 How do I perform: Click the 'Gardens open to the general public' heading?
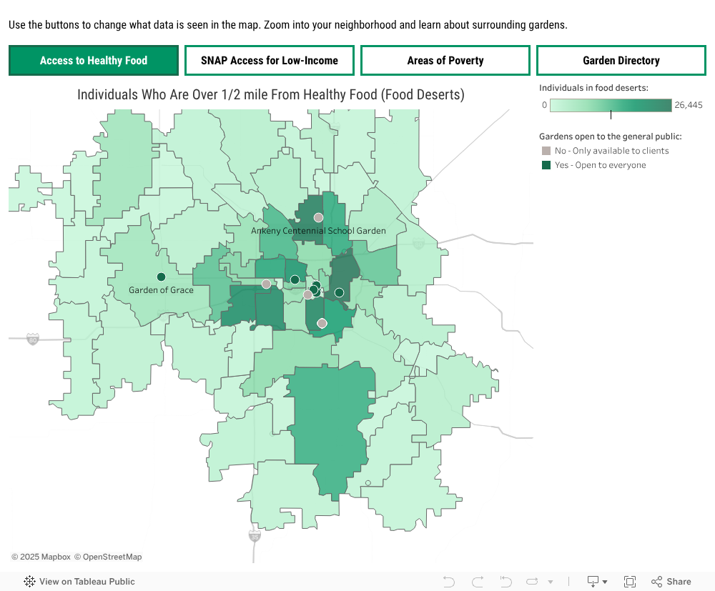tap(611, 136)
